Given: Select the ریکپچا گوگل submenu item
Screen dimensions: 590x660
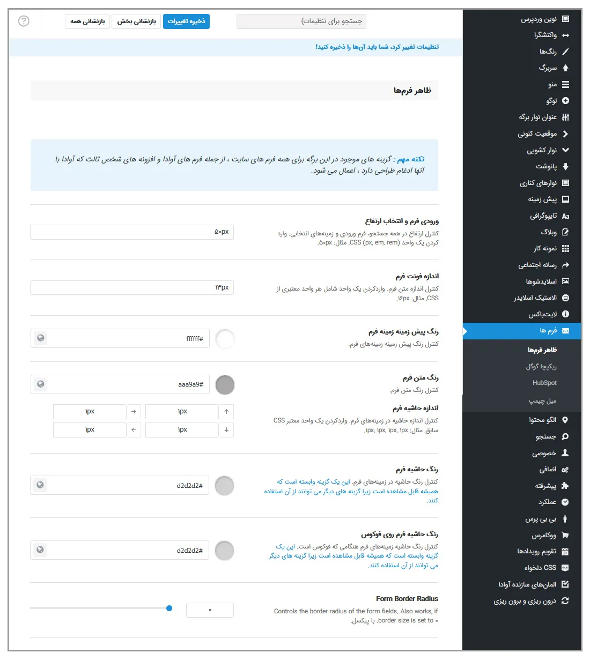Looking at the screenshot, I should [x=541, y=367].
